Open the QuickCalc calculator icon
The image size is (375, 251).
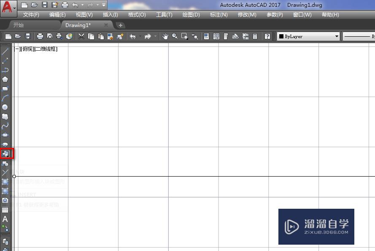tap(255, 36)
